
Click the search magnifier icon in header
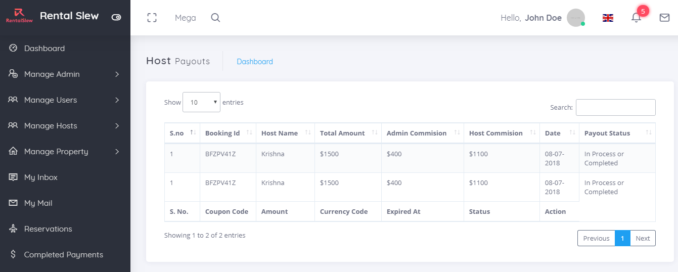point(215,18)
